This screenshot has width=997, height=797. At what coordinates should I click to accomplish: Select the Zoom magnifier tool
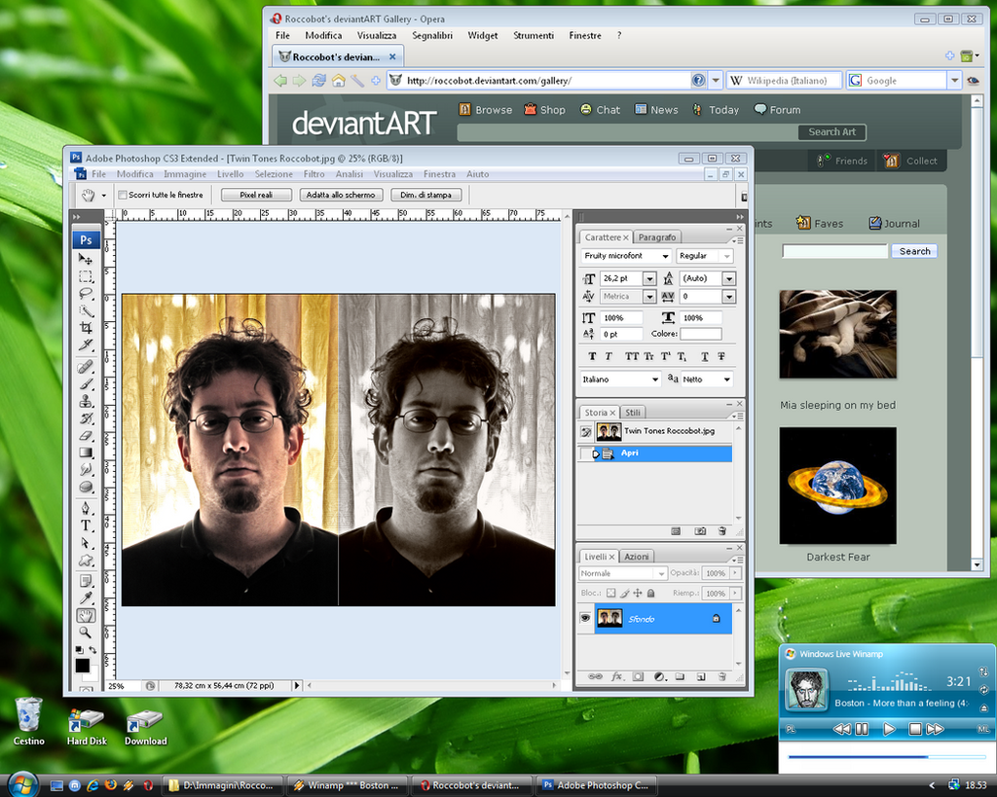pyautogui.click(x=86, y=633)
